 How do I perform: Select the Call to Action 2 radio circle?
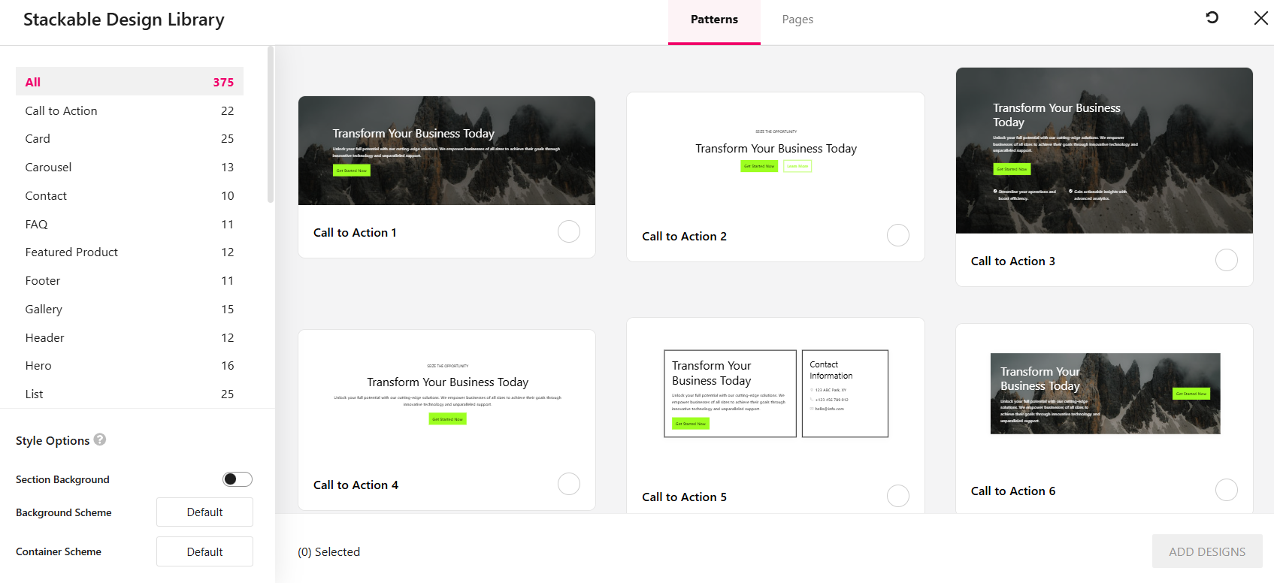pyautogui.click(x=897, y=235)
